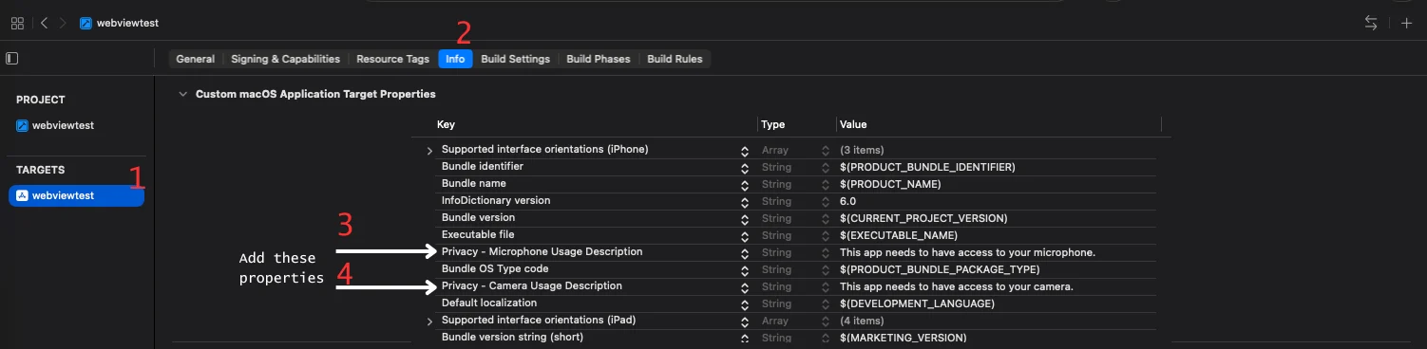1427x349 pixels.
Task: Open key stepper for InfoDictionary version
Action: (745, 202)
